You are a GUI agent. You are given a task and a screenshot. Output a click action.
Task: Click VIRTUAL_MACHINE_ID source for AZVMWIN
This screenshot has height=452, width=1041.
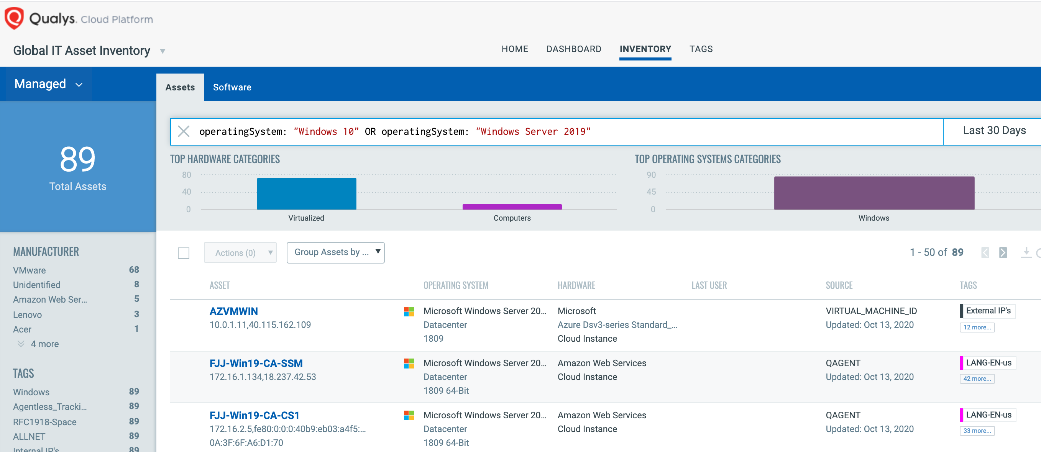871,311
